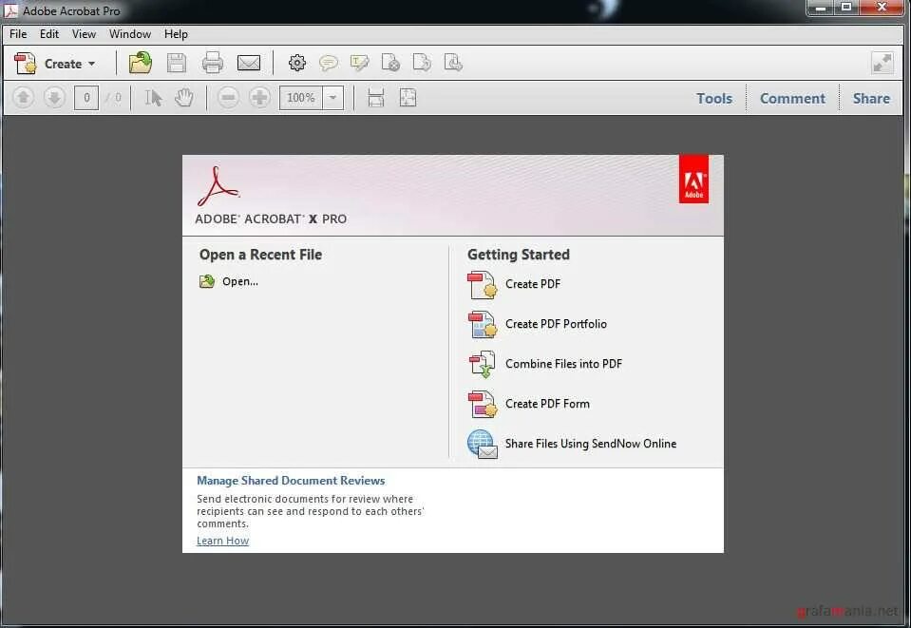Choose the Select text cursor tool
The image size is (911, 628).
coord(153,98)
